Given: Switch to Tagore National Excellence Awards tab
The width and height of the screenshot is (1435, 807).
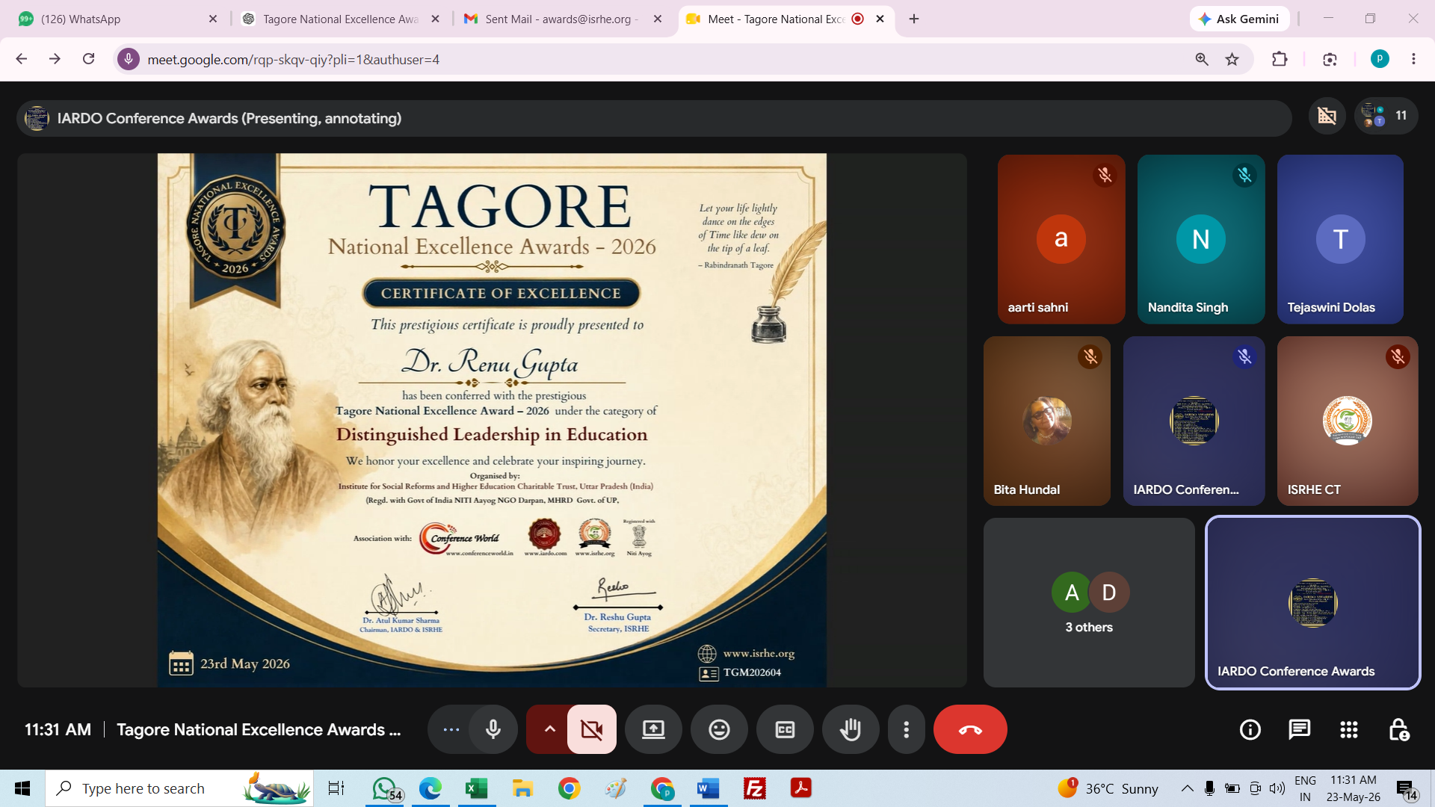Looking at the screenshot, I should (x=341, y=19).
